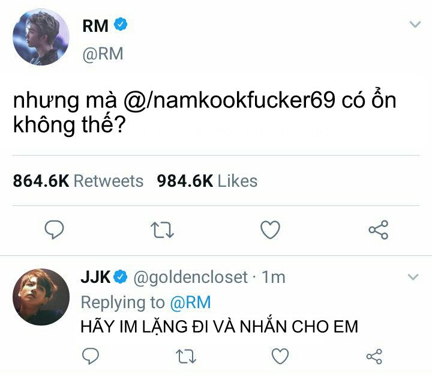Open dropdown arrow on JJK's reply
432x376 pixels.
(x=413, y=277)
